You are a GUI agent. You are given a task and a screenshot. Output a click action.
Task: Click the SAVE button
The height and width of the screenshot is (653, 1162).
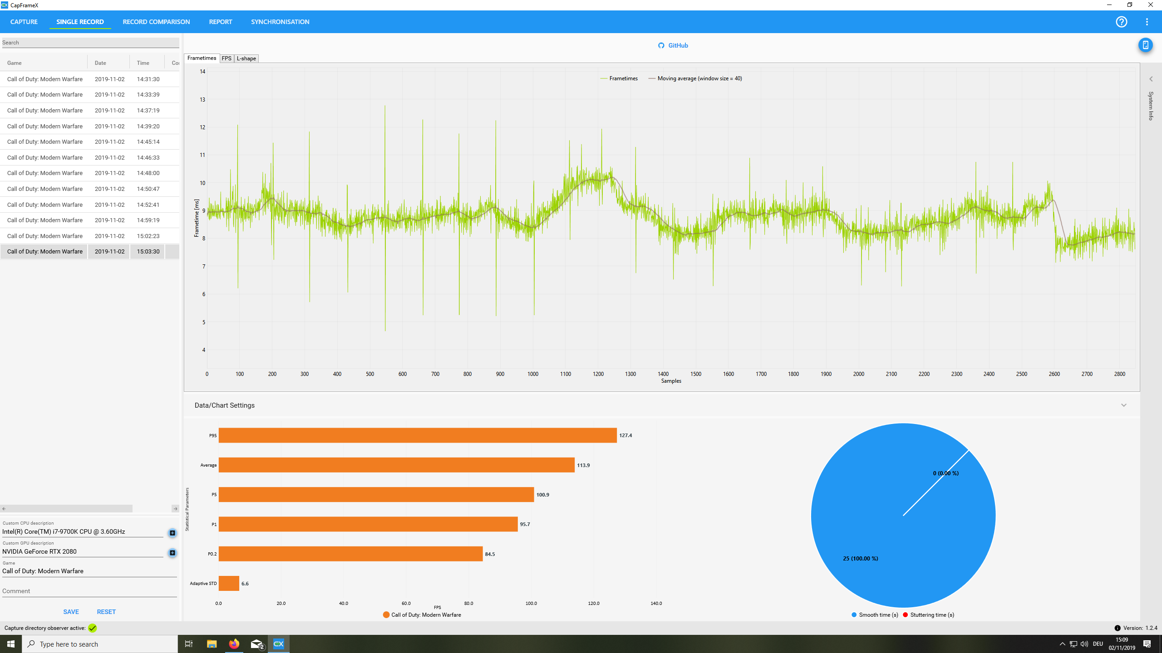pos(71,612)
